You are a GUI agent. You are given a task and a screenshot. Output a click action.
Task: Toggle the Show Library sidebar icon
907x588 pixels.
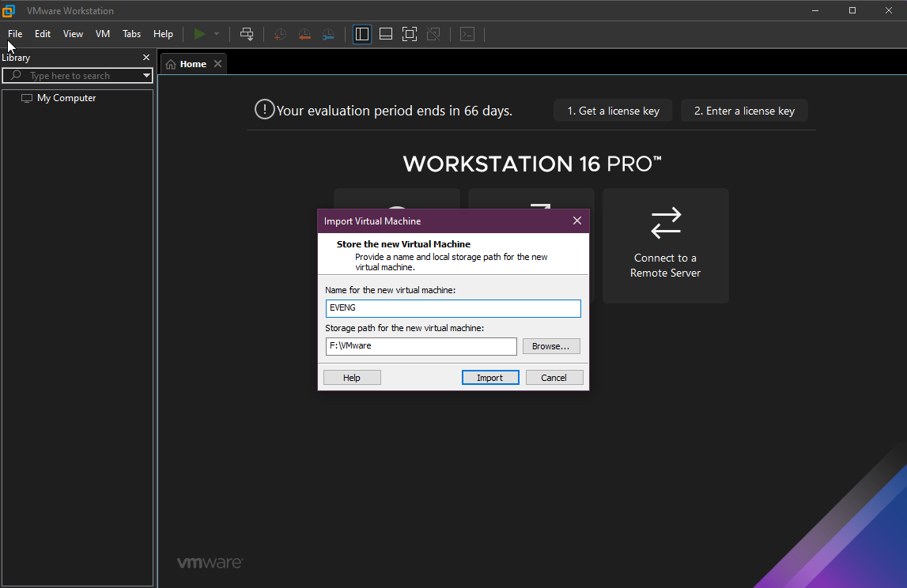point(362,34)
